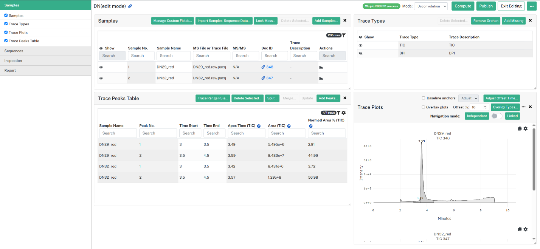Flip the Independent/Linked navigation mode switch
The height and width of the screenshot is (249, 540).
coord(497,116)
